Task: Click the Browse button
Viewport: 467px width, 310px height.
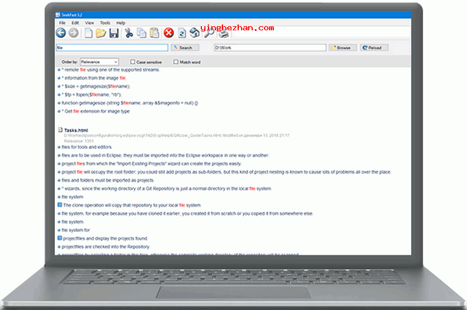Action: coord(341,48)
